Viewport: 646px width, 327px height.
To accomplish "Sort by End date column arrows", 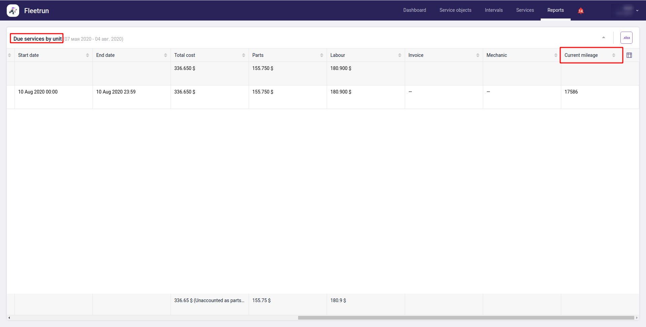I will click(166, 55).
